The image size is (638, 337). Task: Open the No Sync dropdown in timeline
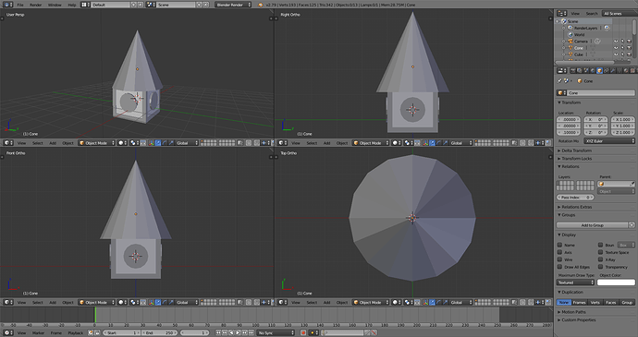[x=276, y=332]
